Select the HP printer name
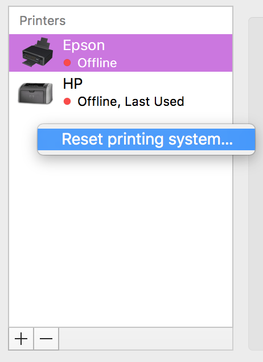 tap(73, 84)
